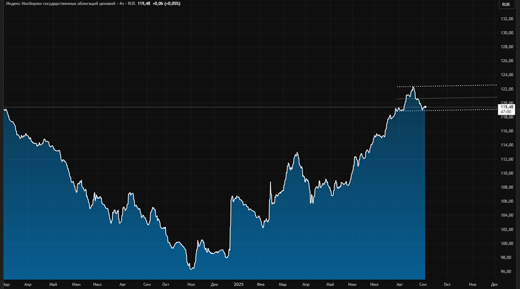Select the thin gray line above 120,00
The image size is (520, 289).
[447, 98]
